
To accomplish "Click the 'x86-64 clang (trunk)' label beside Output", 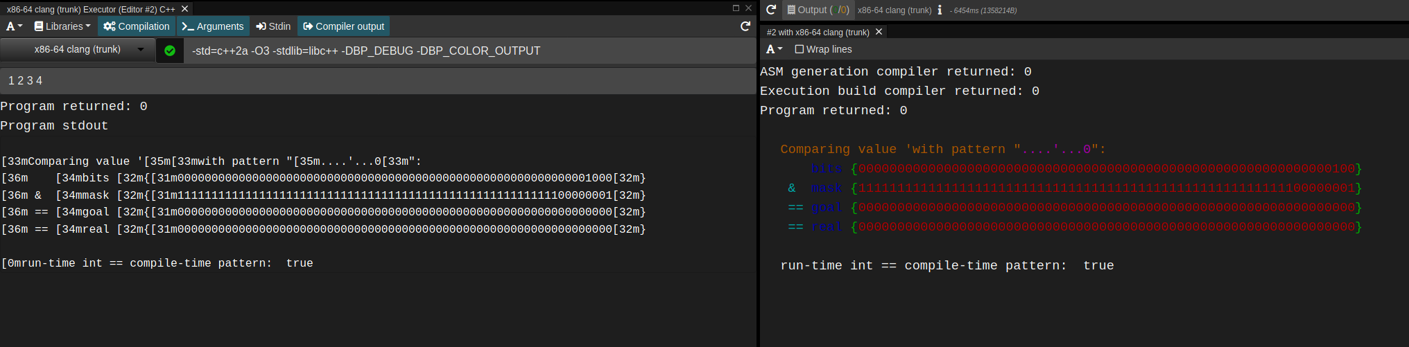I will point(894,10).
